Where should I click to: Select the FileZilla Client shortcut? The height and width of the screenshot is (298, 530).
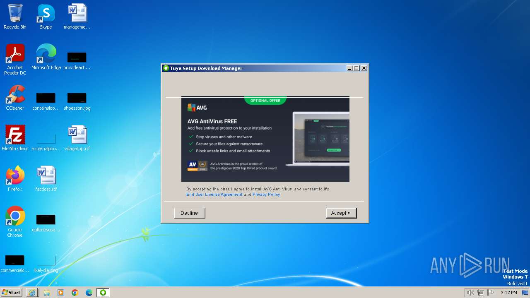(x=15, y=138)
